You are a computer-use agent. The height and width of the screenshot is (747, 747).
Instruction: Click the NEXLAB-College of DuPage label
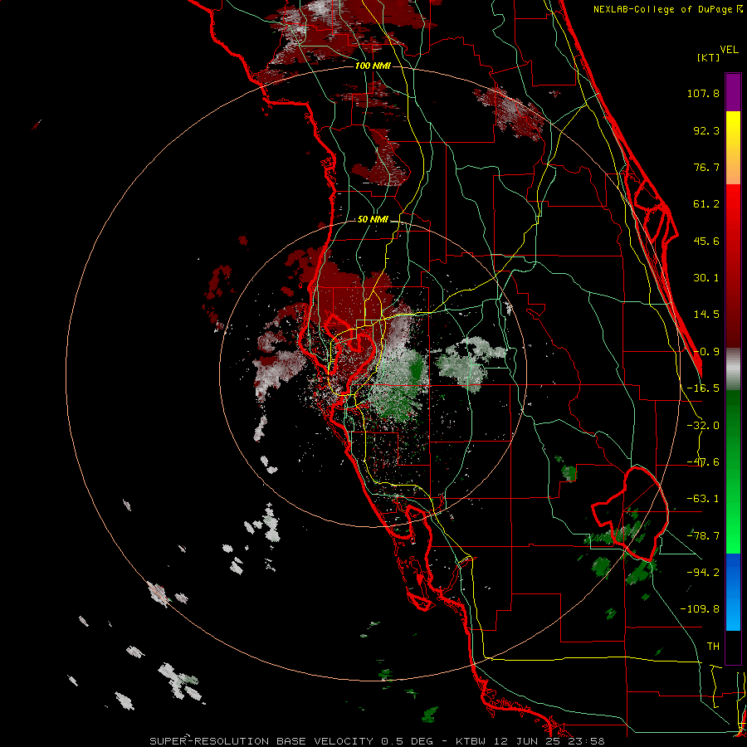(x=667, y=9)
